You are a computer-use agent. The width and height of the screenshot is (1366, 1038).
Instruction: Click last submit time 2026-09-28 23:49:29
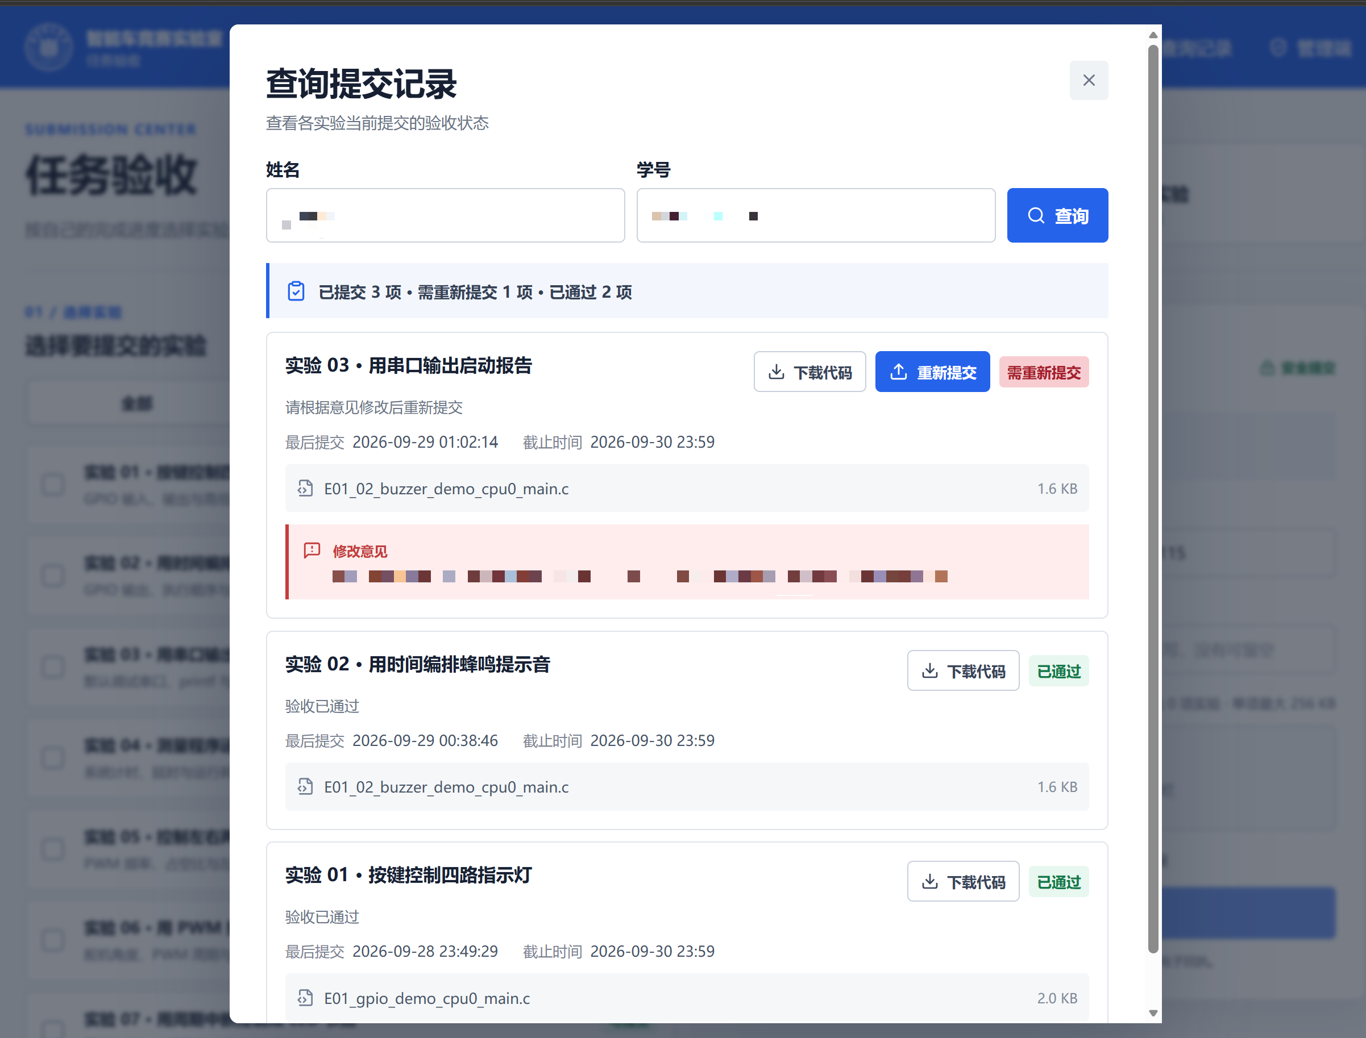pos(425,952)
